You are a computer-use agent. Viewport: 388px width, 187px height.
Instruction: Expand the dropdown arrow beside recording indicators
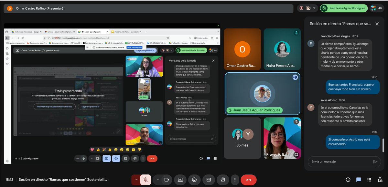[x=314, y=8]
